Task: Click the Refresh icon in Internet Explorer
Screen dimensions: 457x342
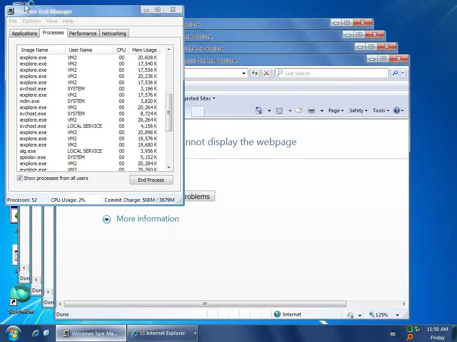Action: click(255, 73)
